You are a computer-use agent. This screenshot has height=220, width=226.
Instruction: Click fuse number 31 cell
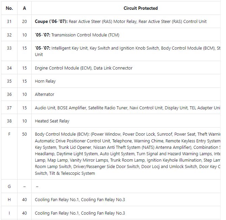coord(9,22)
